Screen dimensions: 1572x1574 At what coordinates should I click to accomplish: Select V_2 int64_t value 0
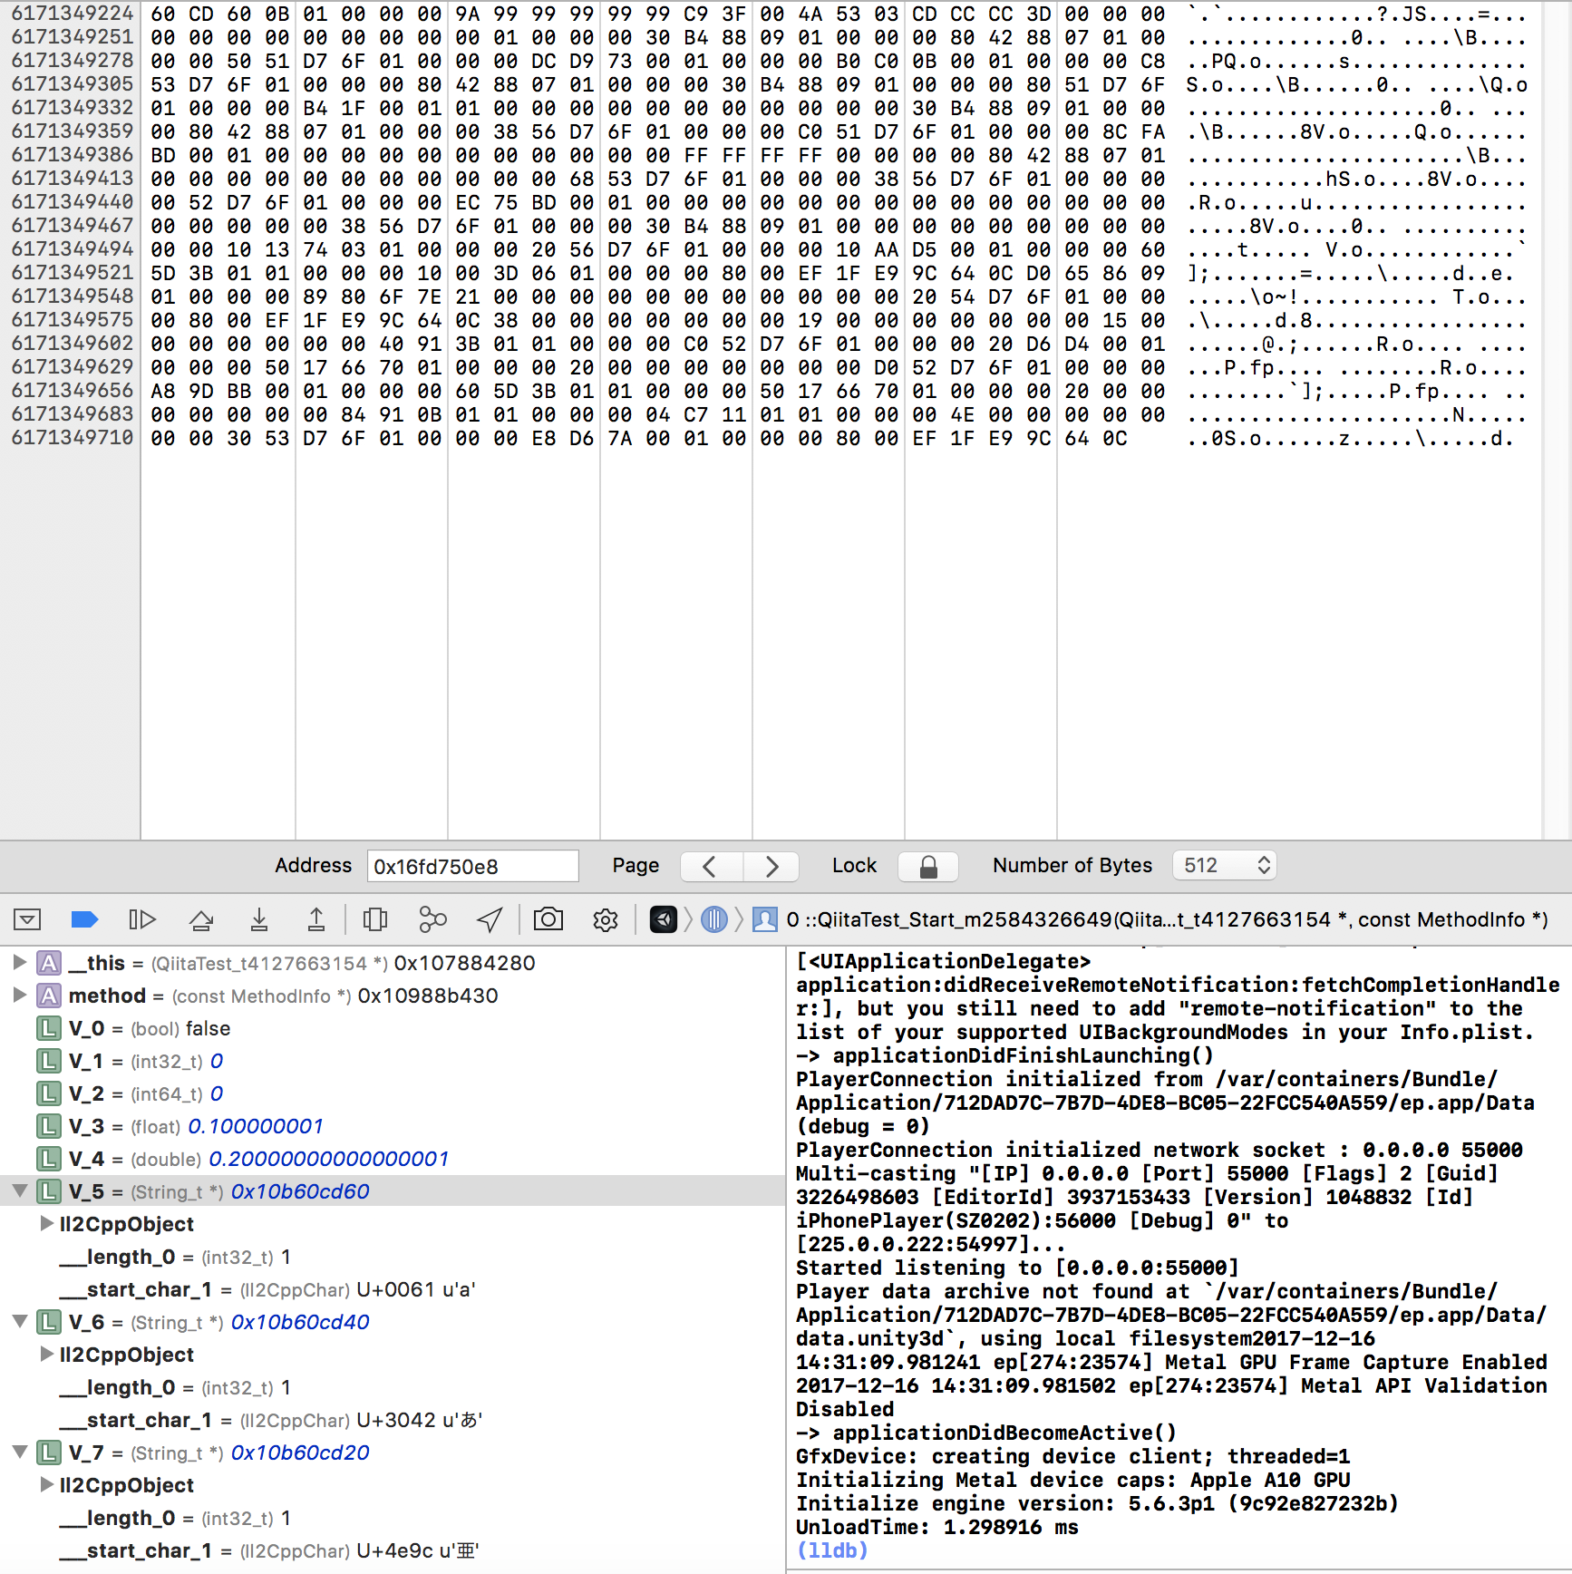217,1093
